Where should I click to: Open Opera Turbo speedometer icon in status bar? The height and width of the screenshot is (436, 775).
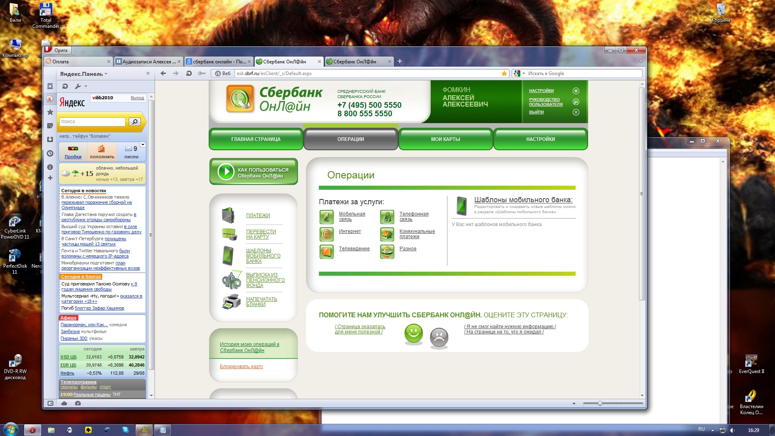[x=78, y=403]
